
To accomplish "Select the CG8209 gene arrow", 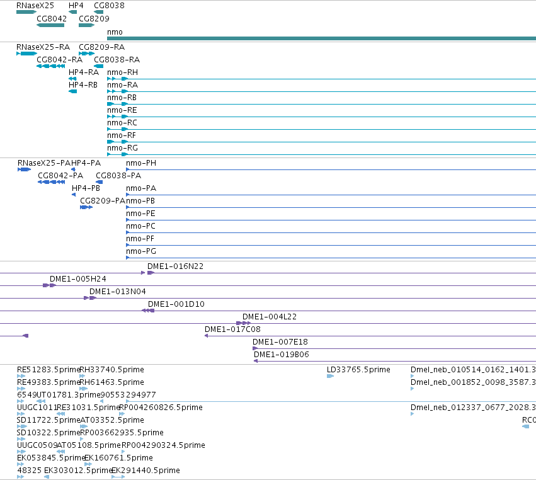I will click(x=86, y=25).
